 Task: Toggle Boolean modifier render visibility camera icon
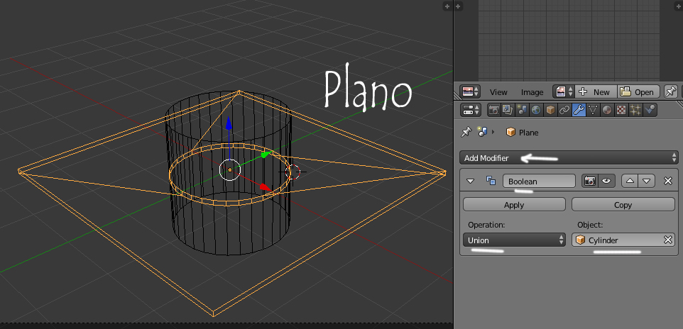pyautogui.click(x=590, y=181)
